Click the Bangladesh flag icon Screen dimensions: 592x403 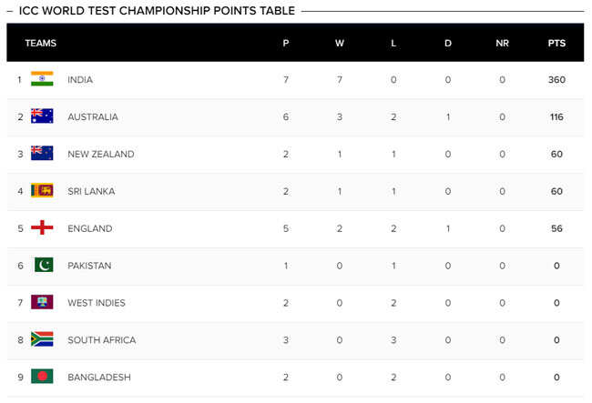pos(42,377)
